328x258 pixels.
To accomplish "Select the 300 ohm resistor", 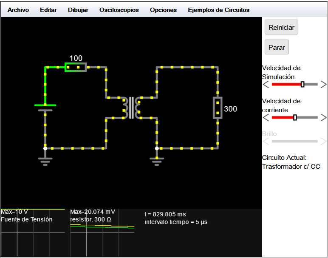I will click(x=218, y=108).
